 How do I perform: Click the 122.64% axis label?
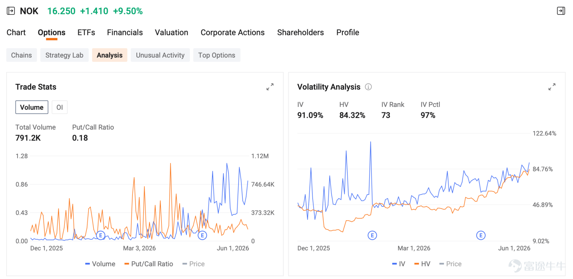point(544,134)
